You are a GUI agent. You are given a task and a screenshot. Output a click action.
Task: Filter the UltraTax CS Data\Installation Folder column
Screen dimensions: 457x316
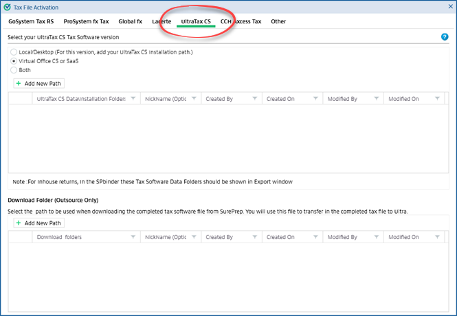tap(133, 99)
